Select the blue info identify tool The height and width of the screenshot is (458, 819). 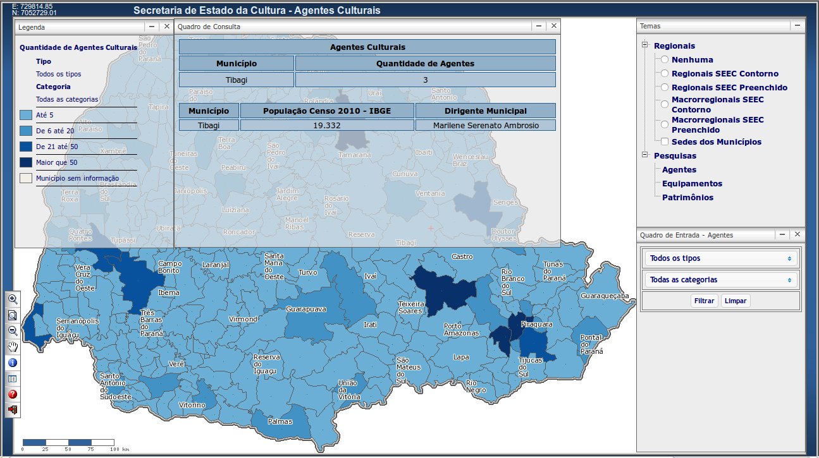coord(13,363)
